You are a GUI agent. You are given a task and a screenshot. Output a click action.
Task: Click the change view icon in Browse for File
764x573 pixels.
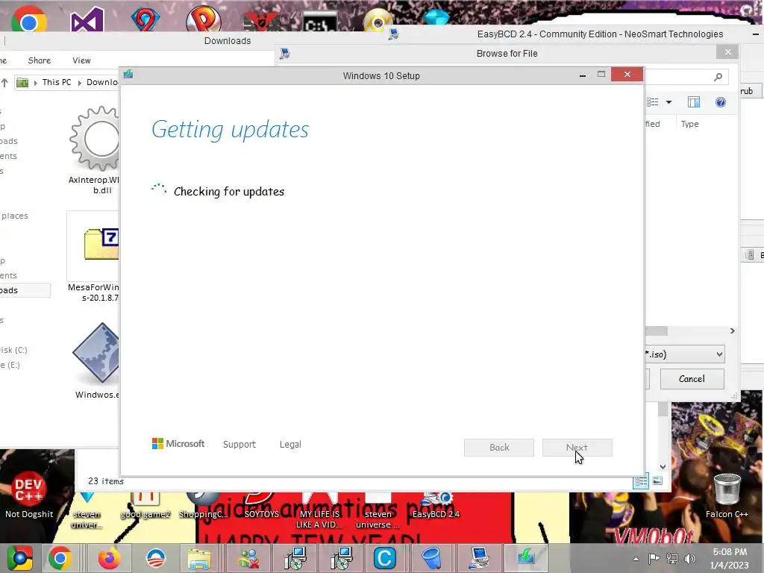point(652,101)
